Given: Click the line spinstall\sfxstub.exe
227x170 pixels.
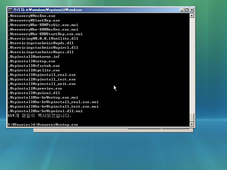Looking at the screenshot, I should pyautogui.click(x=34, y=66).
